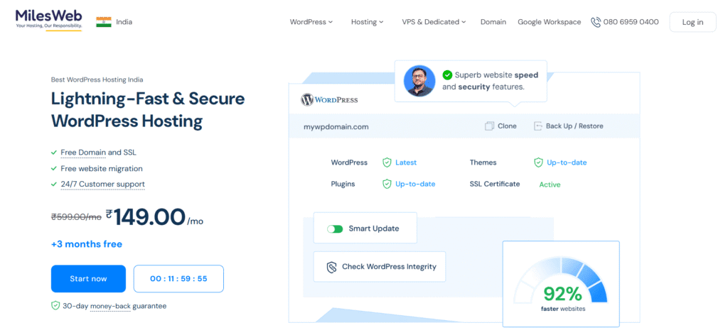Click the money-back guarantee link
Viewport: 728px width, 335px height.
(x=110, y=306)
